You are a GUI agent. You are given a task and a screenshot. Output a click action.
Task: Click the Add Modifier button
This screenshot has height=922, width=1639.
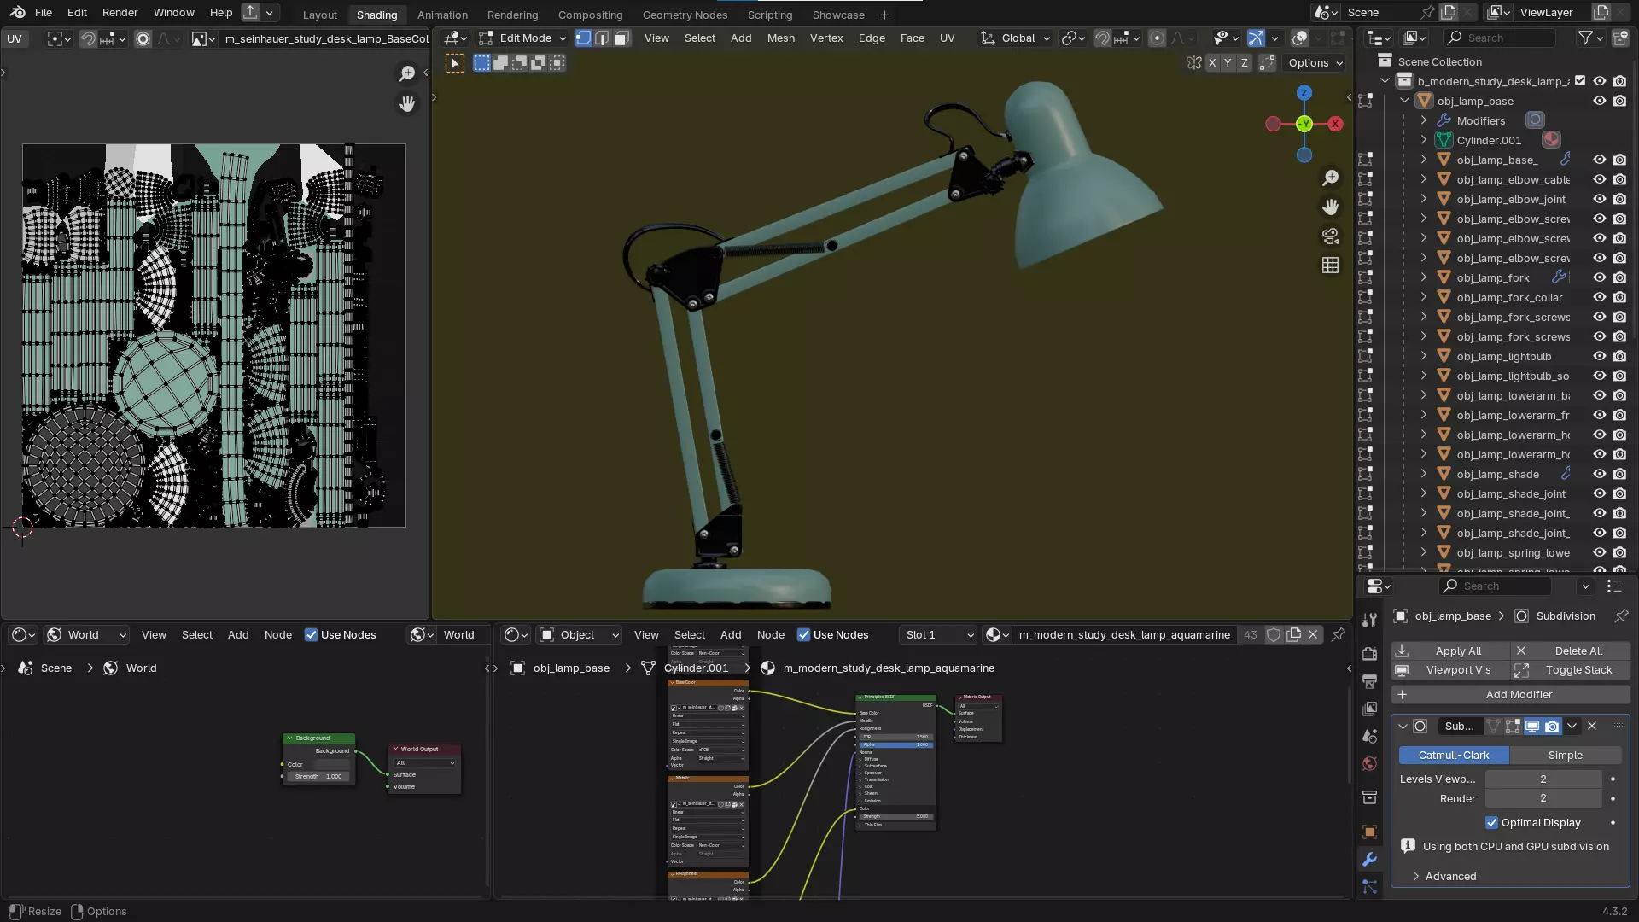(x=1510, y=695)
